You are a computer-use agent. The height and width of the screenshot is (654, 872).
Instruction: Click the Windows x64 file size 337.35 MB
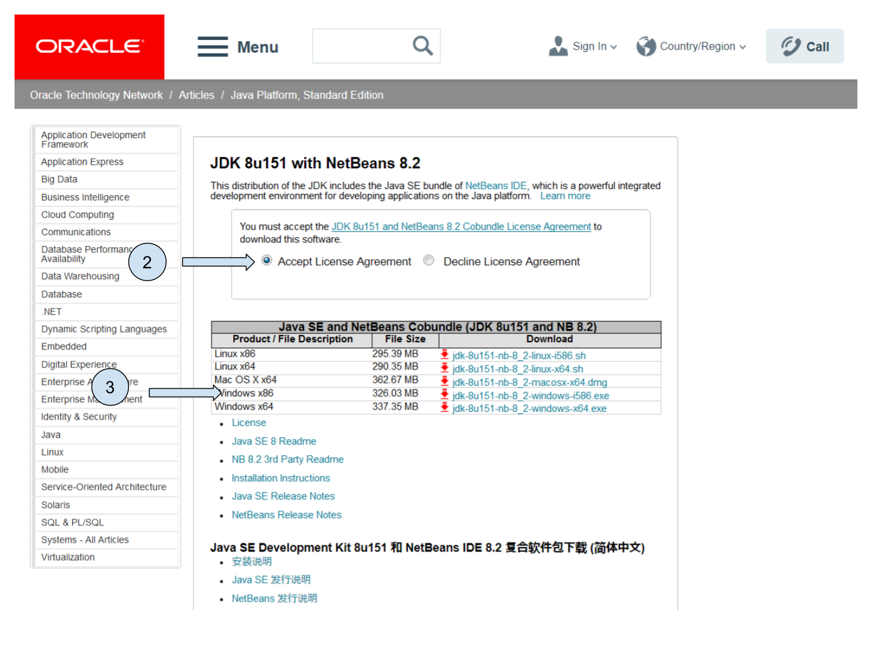pyautogui.click(x=395, y=407)
